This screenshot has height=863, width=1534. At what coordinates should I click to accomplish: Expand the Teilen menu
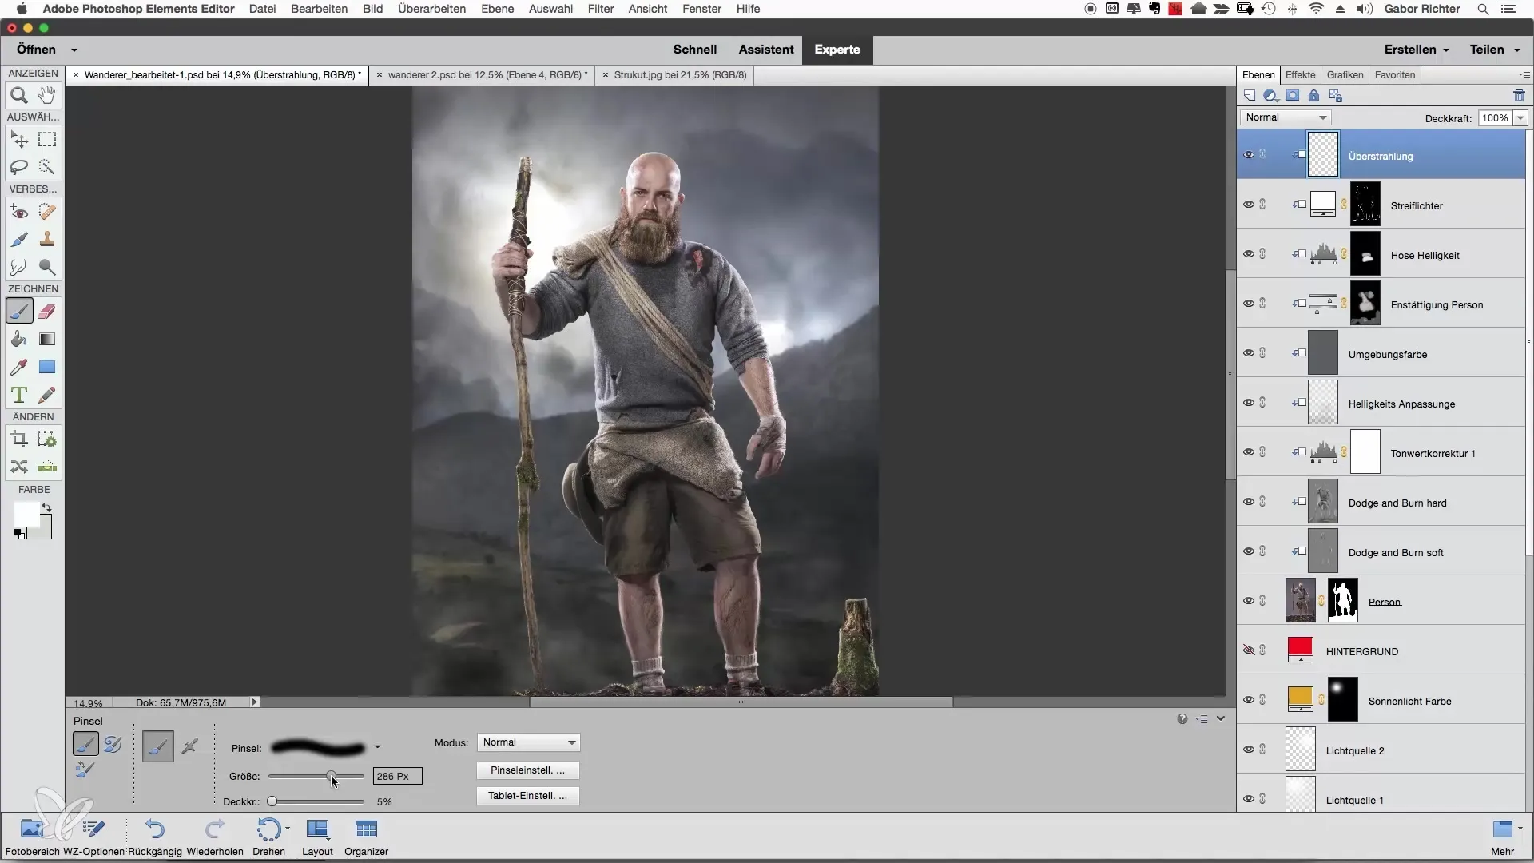click(x=1494, y=50)
